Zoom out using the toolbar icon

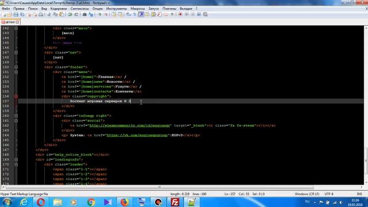pyautogui.click(x=106, y=14)
